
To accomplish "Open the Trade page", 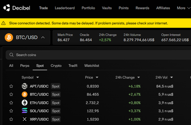I will click(x=43, y=8).
